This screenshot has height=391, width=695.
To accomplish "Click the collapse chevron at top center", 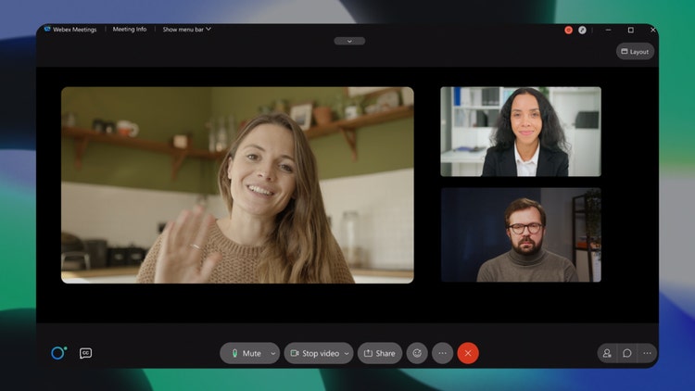I will pos(349,41).
